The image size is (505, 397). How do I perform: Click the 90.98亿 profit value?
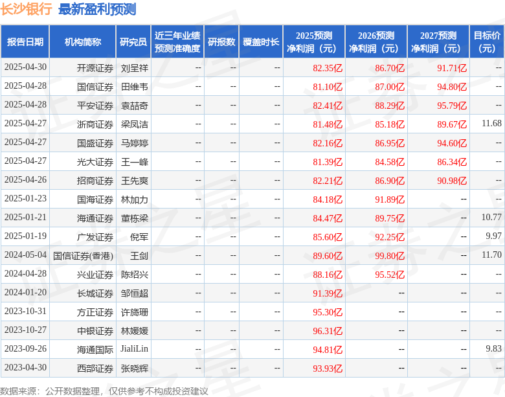point(452,181)
